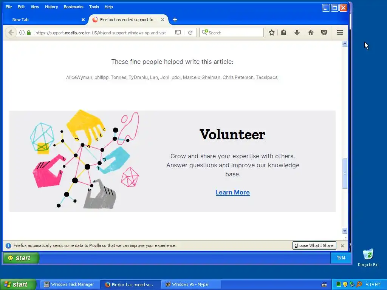The width and height of the screenshot is (387, 290).
Task: Open the Downloads arrow icon
Action: [x=297, y=32]
